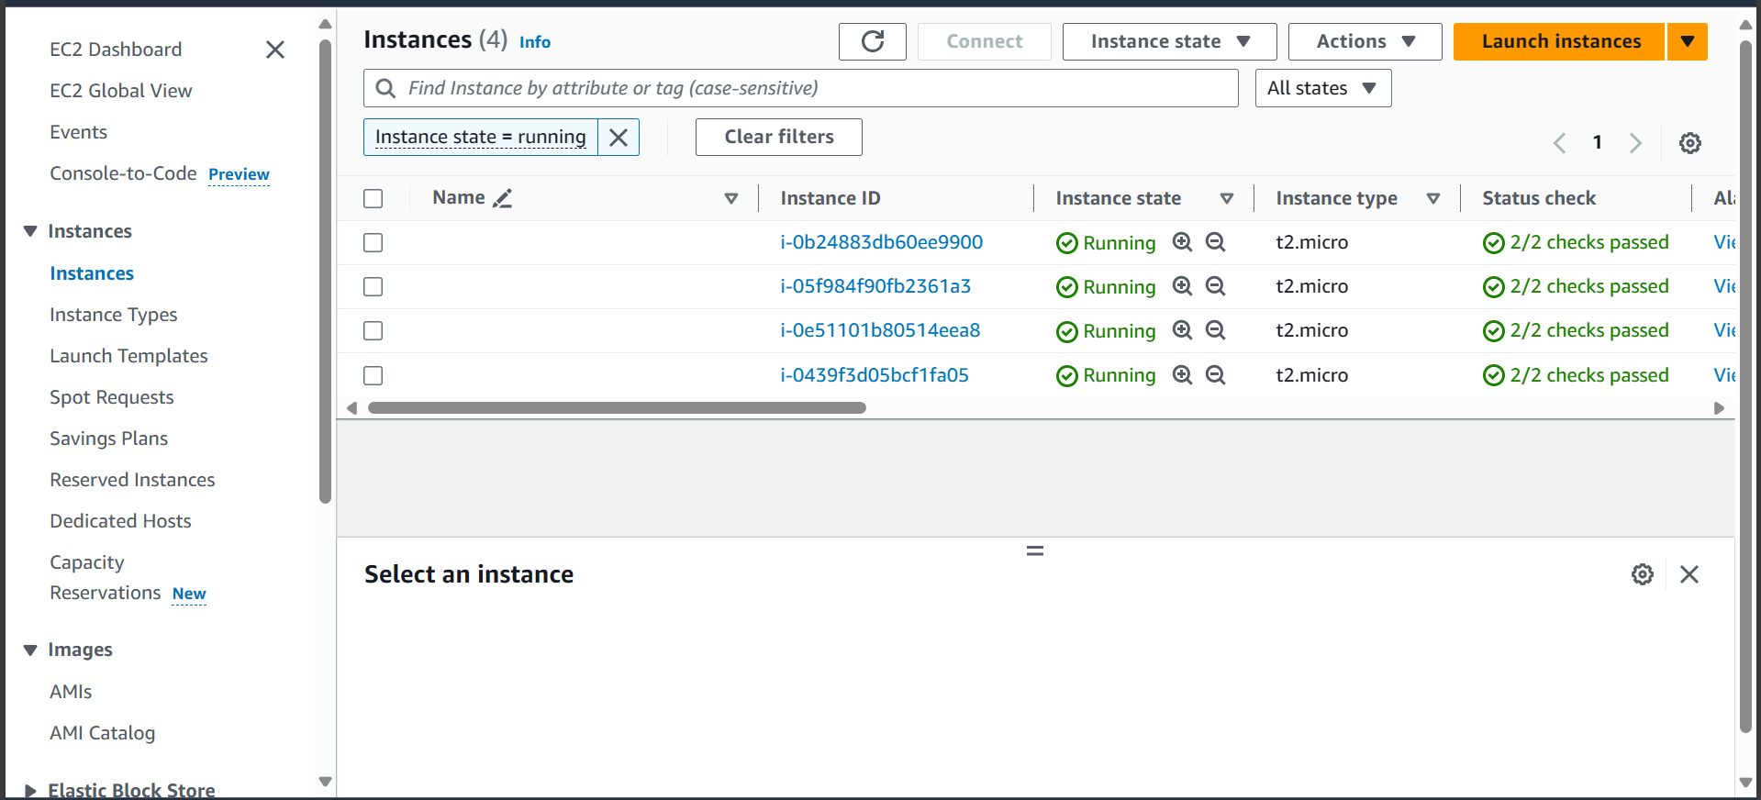The height and width of the screenshot is (800, 1761).
Task: Select instance i-05f984f90fb2361a3 checkbox
Action: (x=373, y=286)
